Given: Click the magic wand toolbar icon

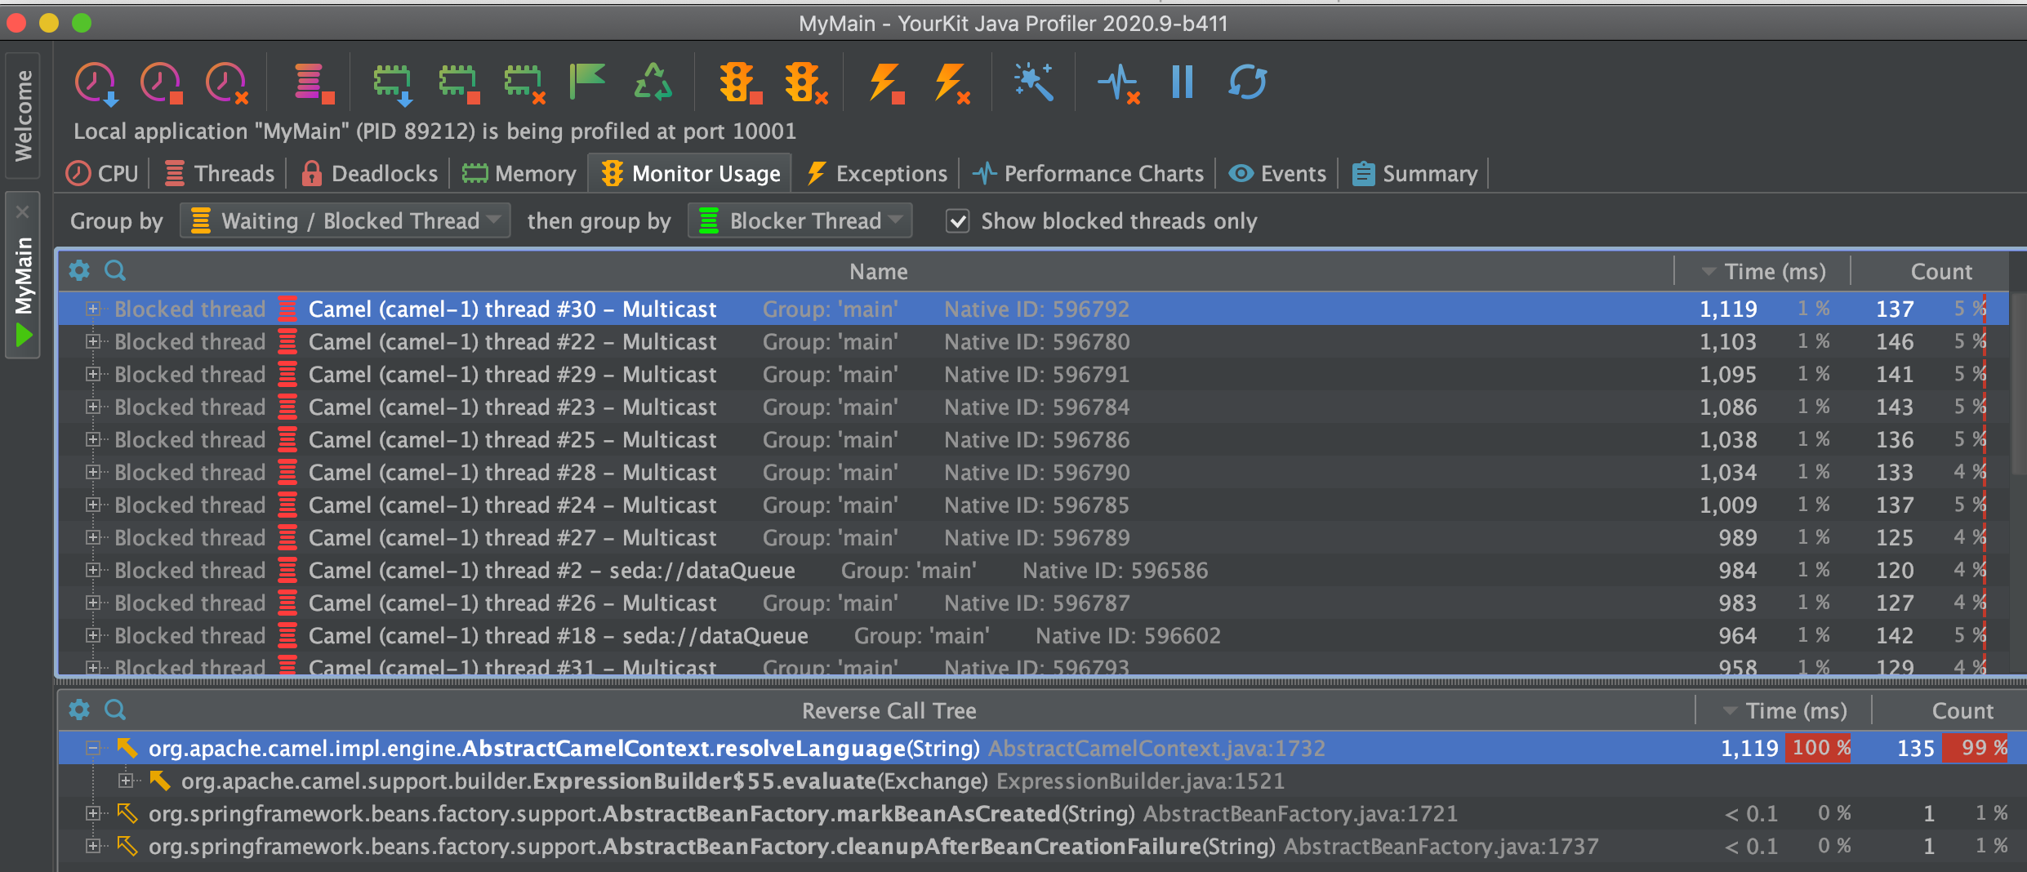Looking at the screenshot, I should 1033,82.
